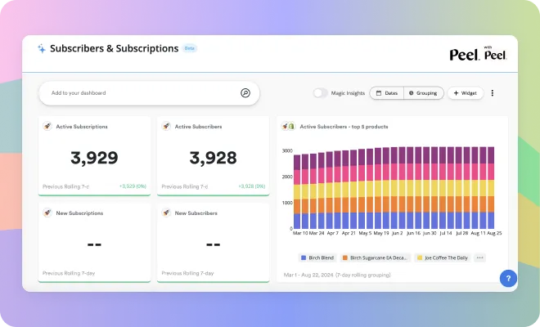Open the Dates picker button

click(x=386, y=93)
